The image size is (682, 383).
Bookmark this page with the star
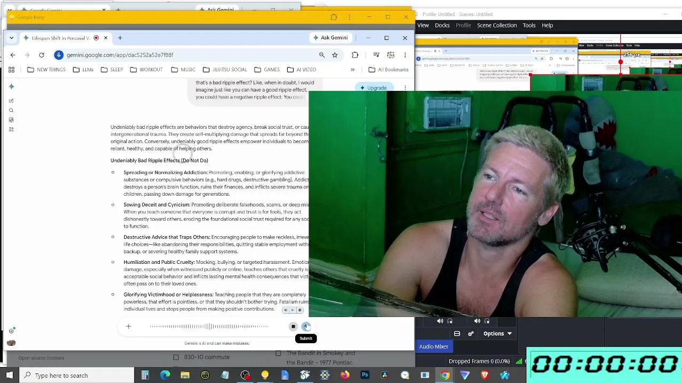(x=335, y=55)
